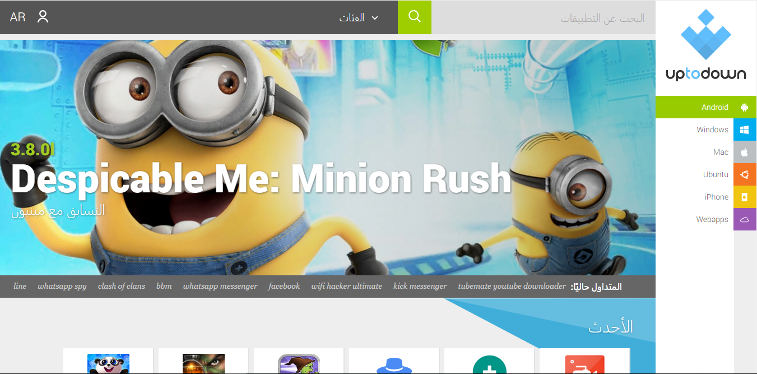Open the Despicable Me: Minion Rush title
This screenshot has width=757, height=374.
click(261, 178)
